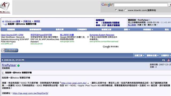Click the Ads by Google label
Screen dimensions: 171x96
point(111,47)
